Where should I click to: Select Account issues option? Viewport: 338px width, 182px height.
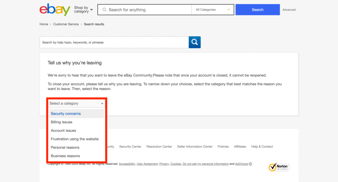(x=63, y=130)
